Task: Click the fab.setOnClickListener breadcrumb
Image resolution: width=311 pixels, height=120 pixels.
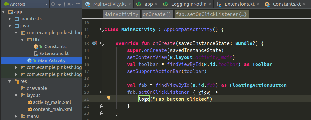Action: click(x=211, y=14)
